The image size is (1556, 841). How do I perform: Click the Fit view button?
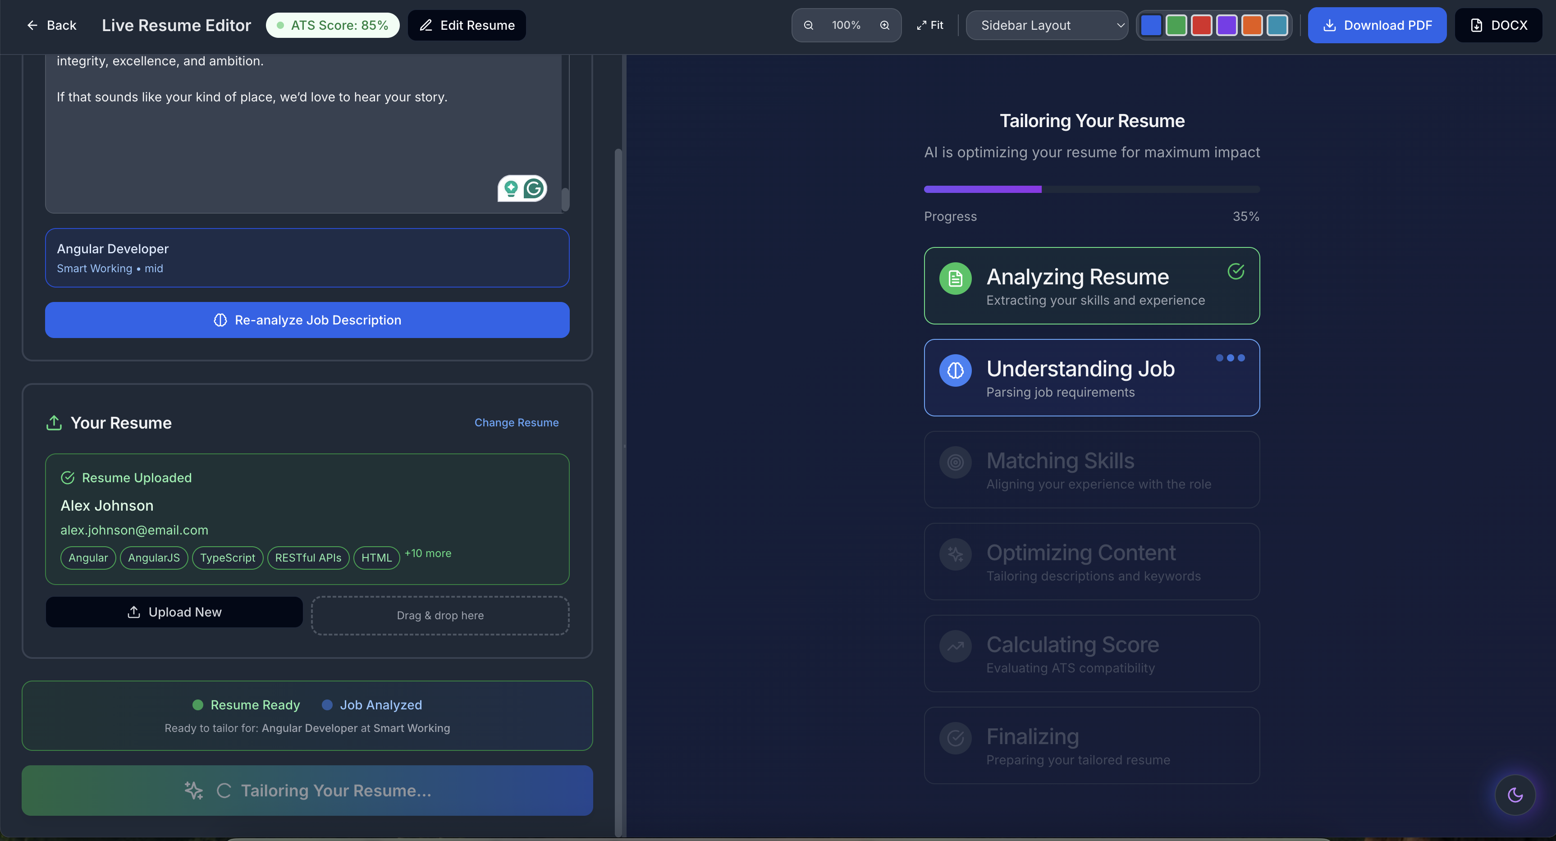929,25
